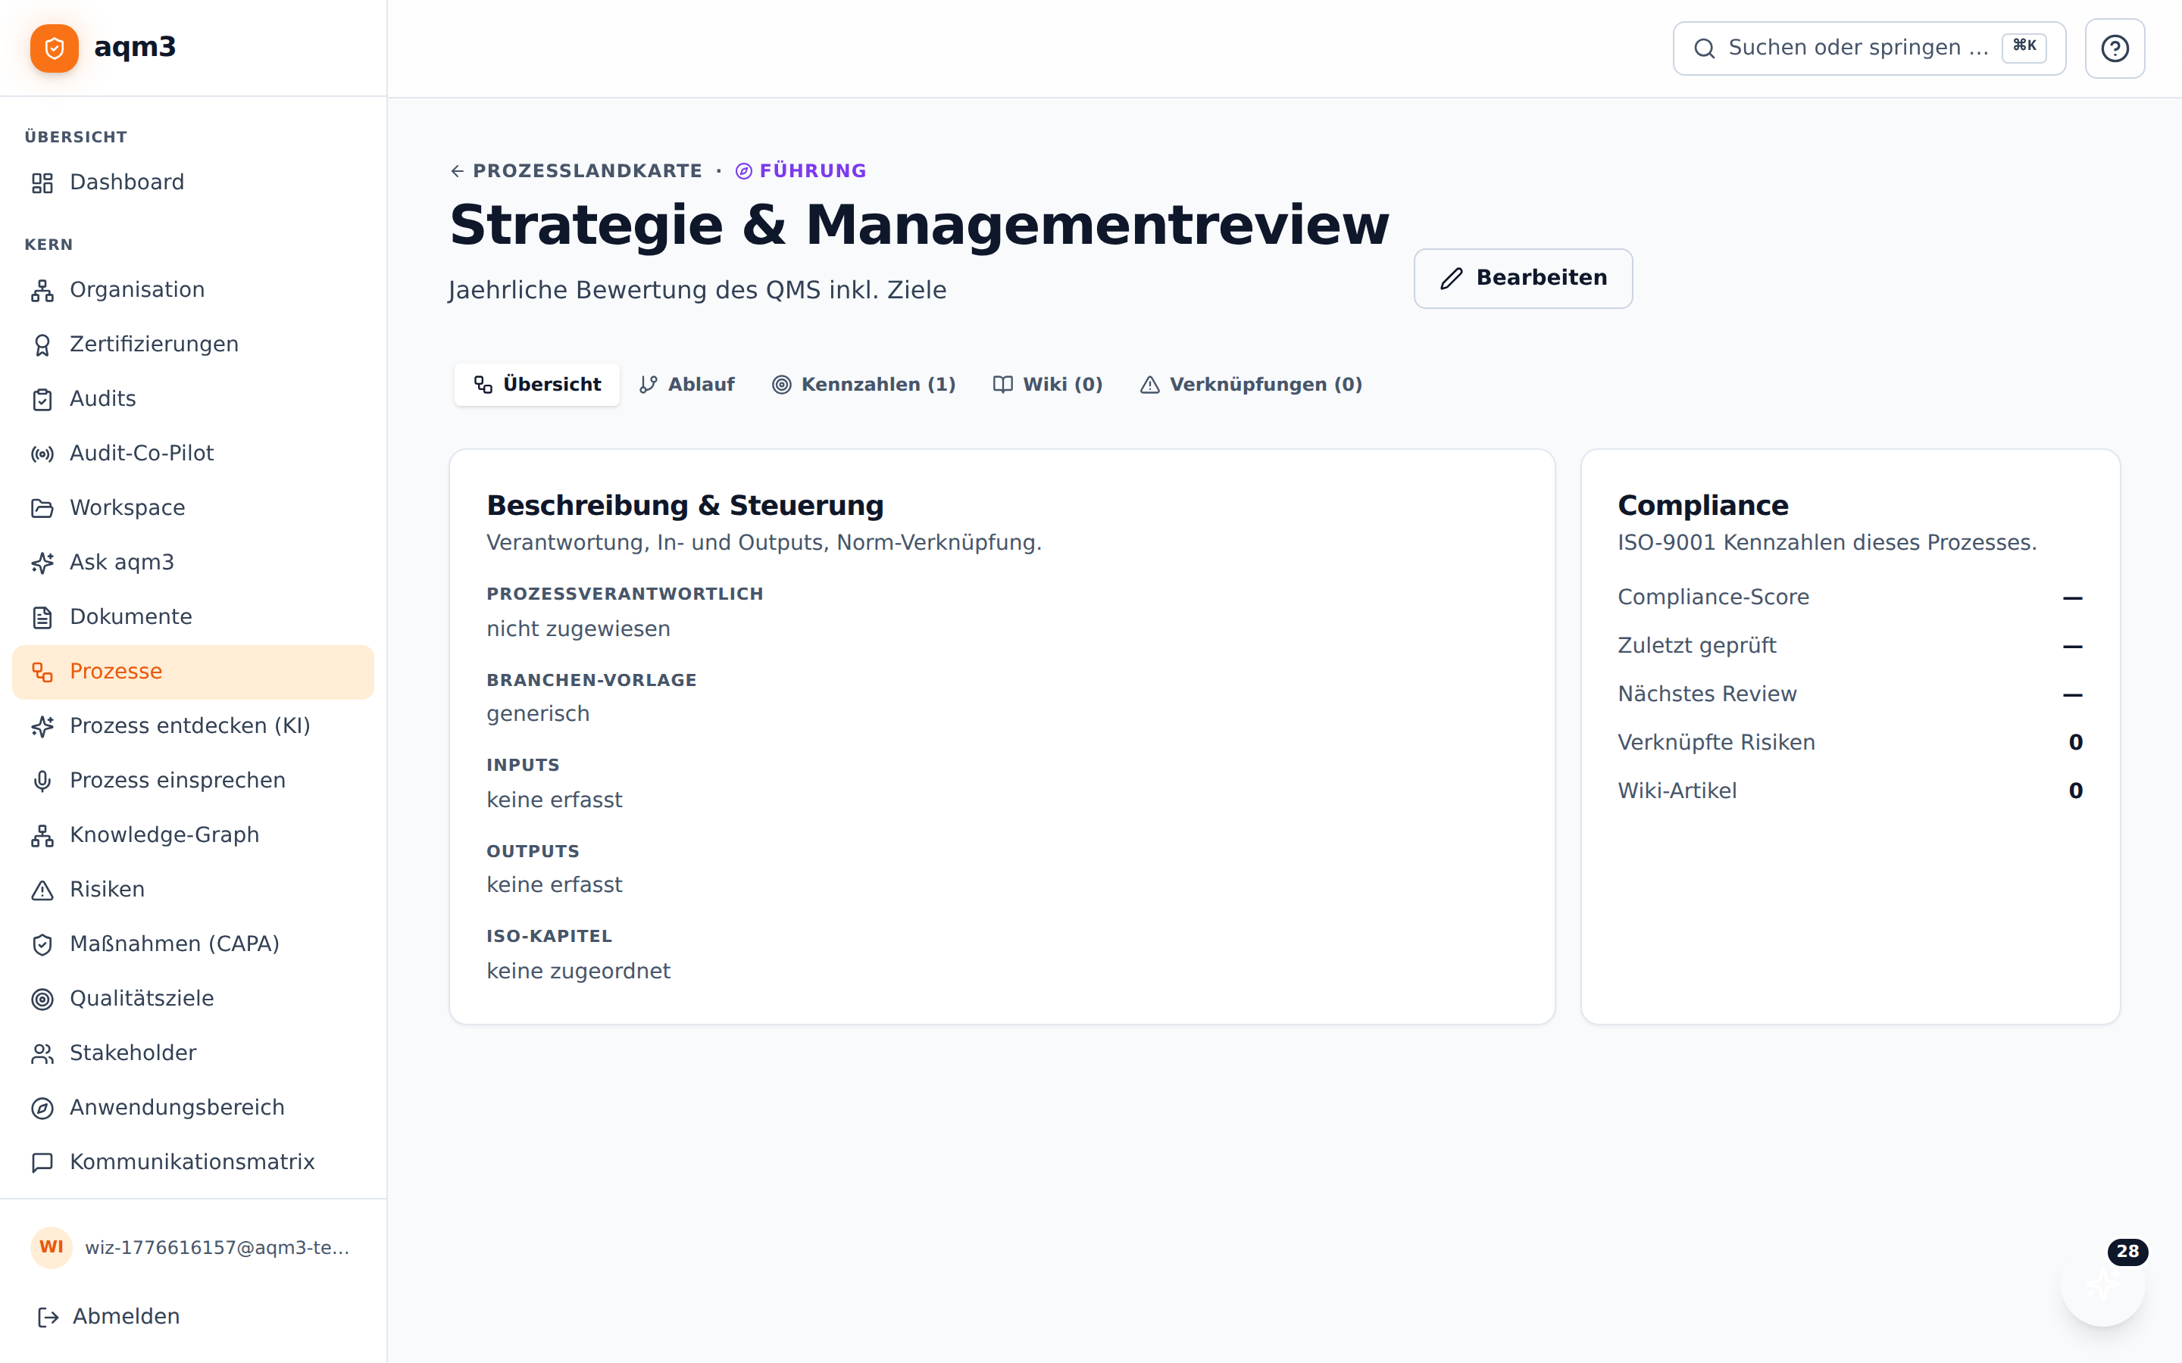Click the Führung category breadcrumb

click(x=801, y=171)
